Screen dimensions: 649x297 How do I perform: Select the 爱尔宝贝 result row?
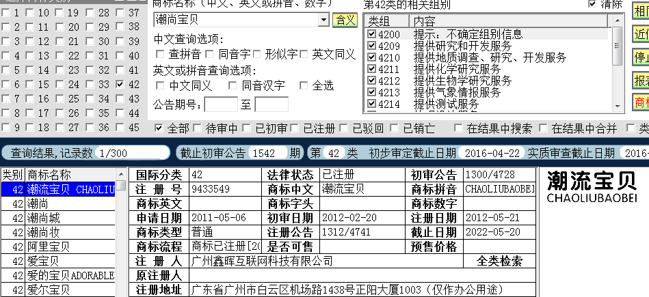tap(58, 290)
